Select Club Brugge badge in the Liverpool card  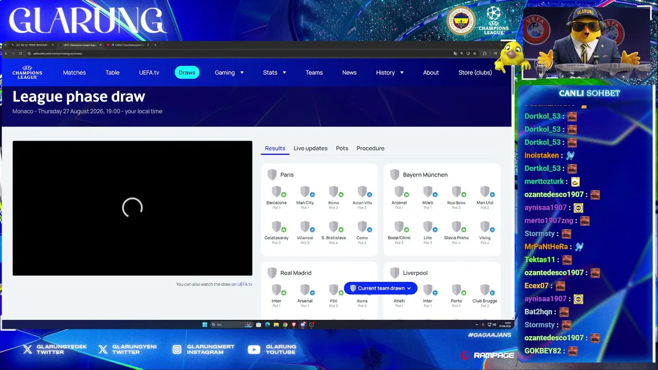(485, 290)
